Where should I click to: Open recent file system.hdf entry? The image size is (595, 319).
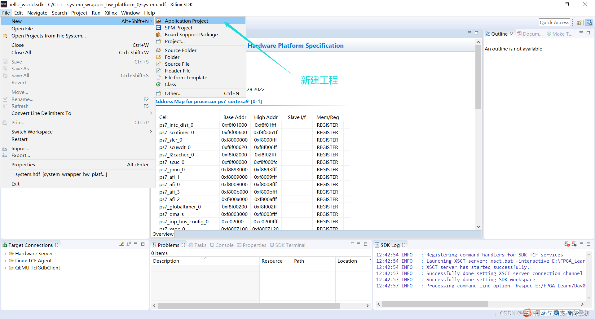[x=78, y=174]
